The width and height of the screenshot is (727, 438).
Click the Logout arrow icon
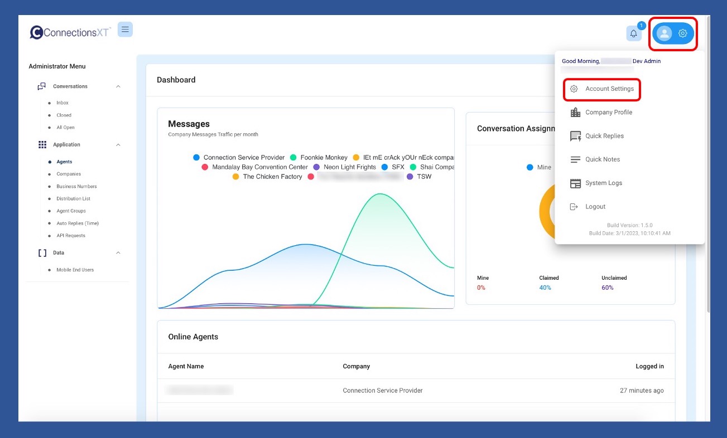click(574, 207)
